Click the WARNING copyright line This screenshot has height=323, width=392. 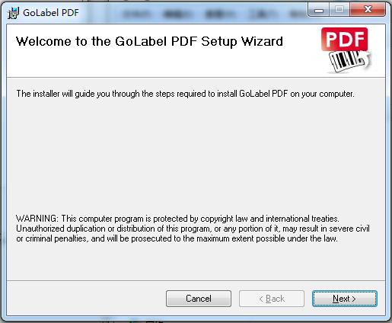click(177, 219)
